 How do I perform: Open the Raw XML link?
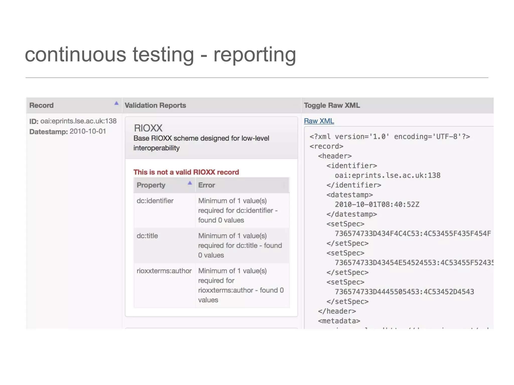[319, 121]
